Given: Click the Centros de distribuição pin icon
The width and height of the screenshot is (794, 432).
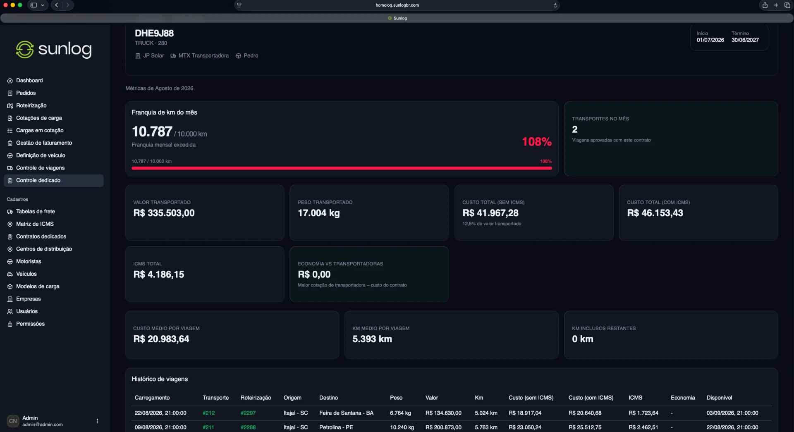Looking at the screenshot, I should pos(10,249).
